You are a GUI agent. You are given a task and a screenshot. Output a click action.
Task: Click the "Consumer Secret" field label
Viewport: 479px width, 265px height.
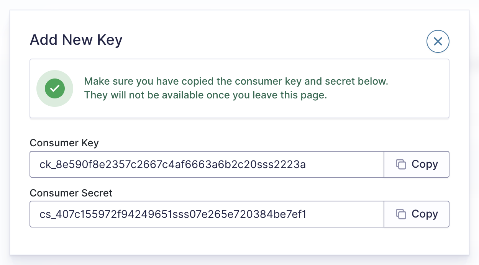point(71,193)
